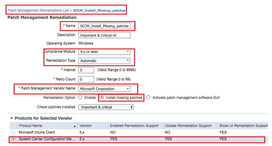The image size is (272, 146).
Task: Click System Center Configuration Ma… product name
Action: tap(47, 139)
